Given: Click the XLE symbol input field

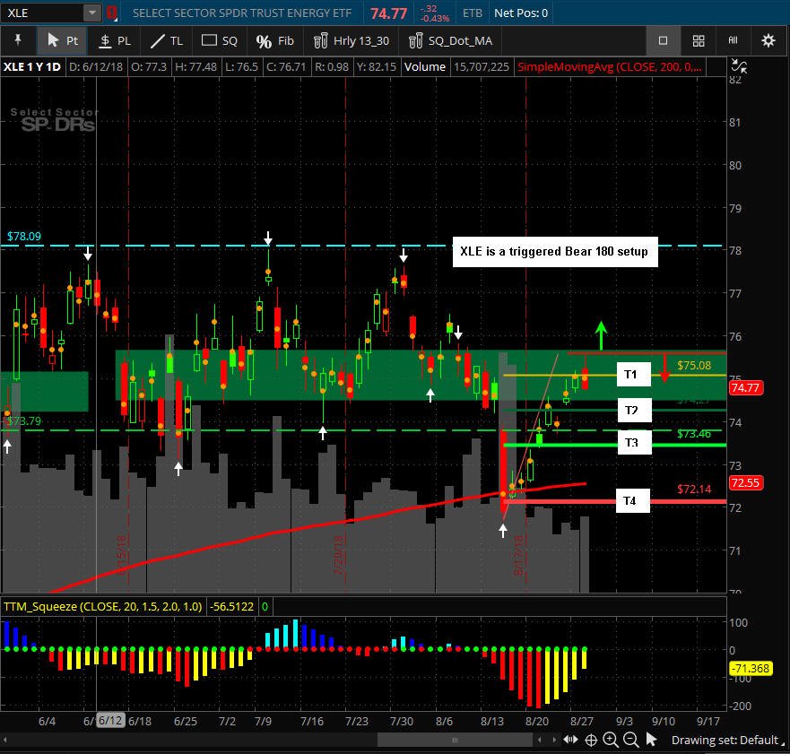Looking at the screenshot, I should coord(42,13).
